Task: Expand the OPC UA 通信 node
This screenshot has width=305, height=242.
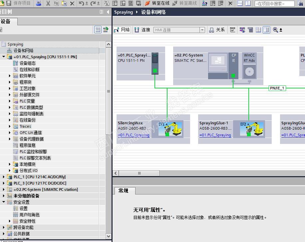Action: point(10,132)
